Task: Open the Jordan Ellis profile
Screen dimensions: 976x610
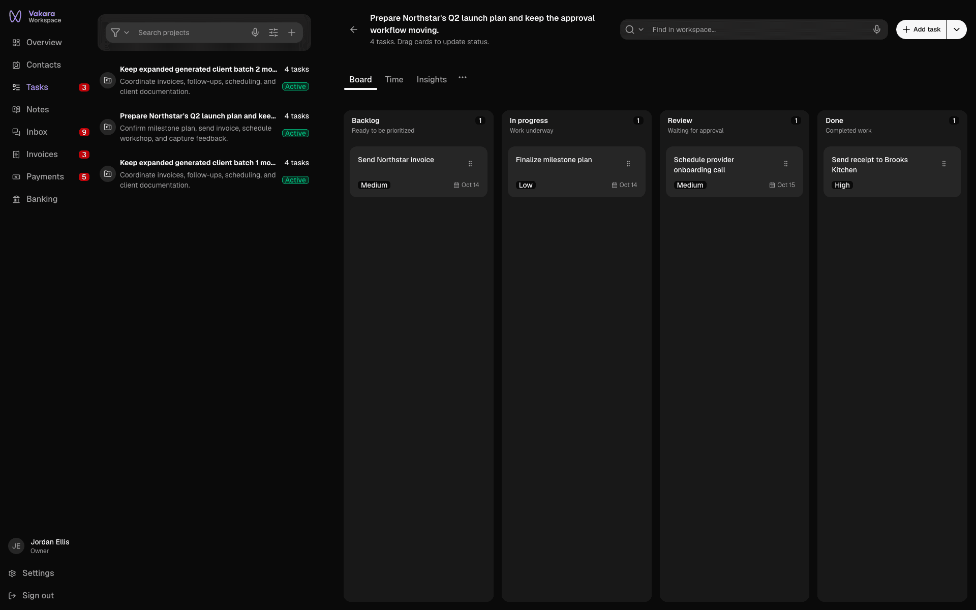Action: coord(39,546)
